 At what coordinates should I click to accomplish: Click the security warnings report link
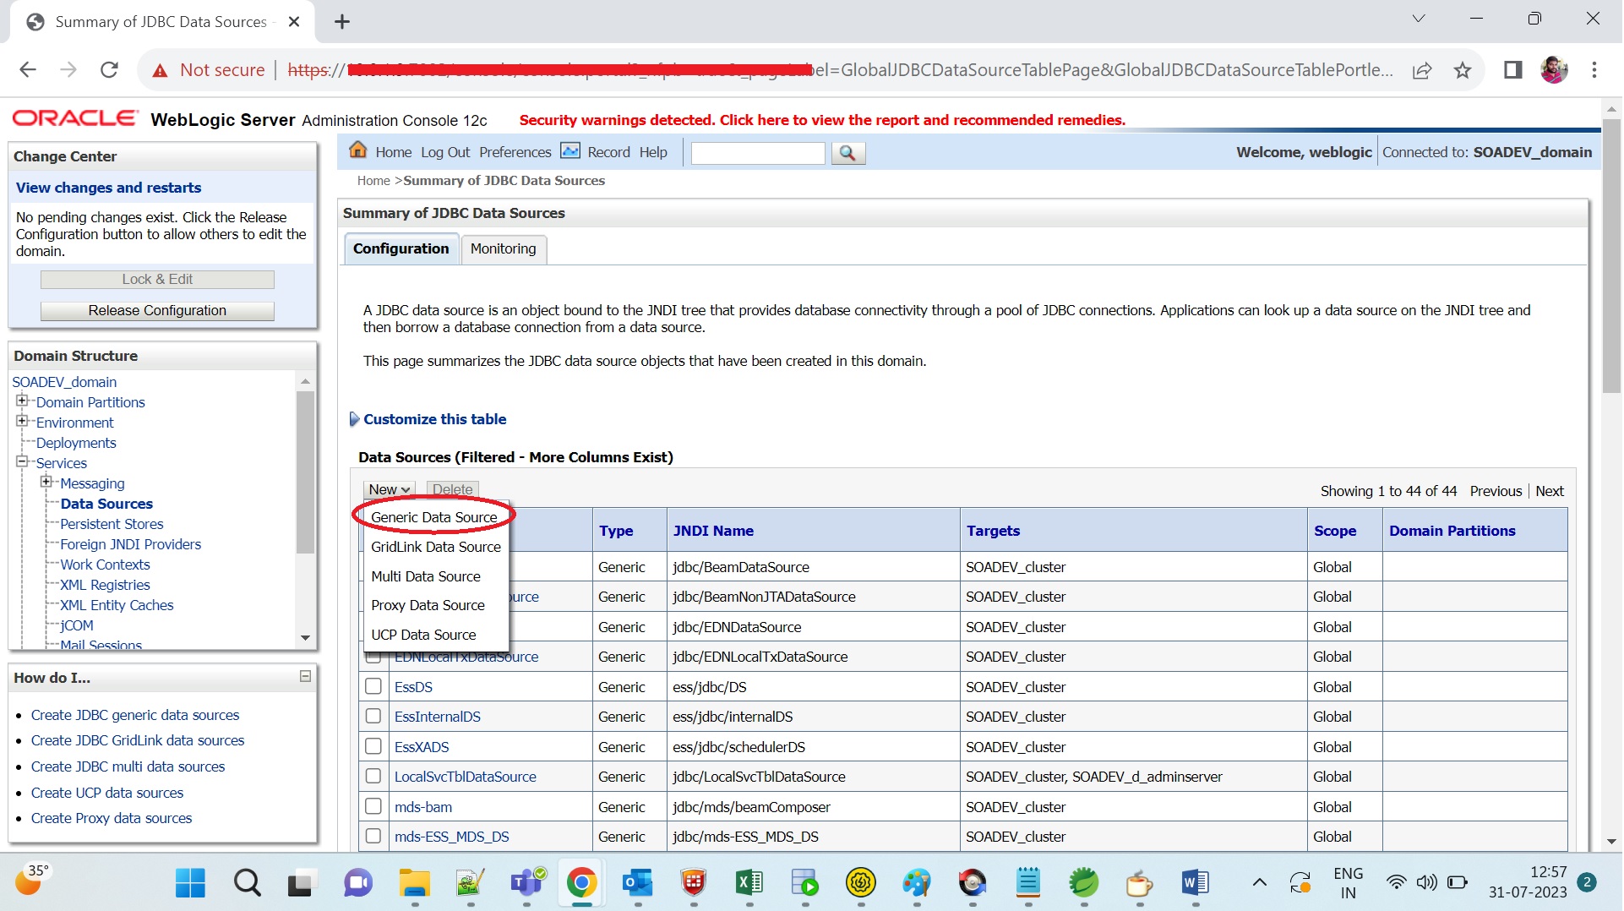(x=822, y=120)
